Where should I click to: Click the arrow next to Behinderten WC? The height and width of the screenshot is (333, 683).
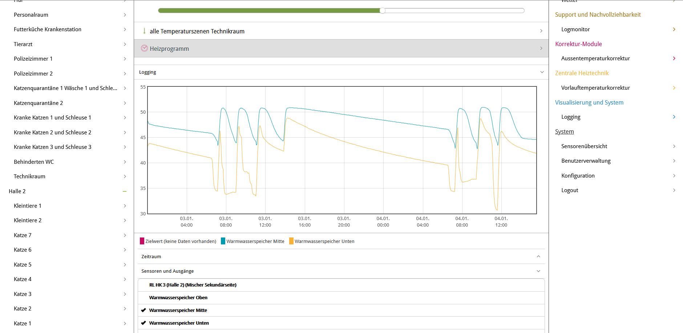pyautogui.click(x=125, y=162)
